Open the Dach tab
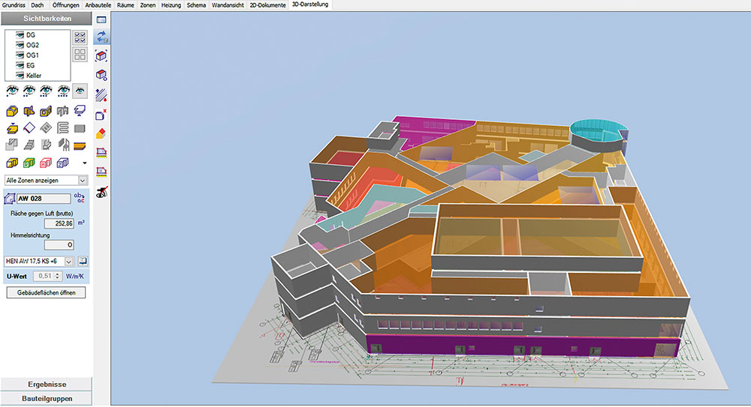Screen dimensions: 751x407 coord(38,5)
